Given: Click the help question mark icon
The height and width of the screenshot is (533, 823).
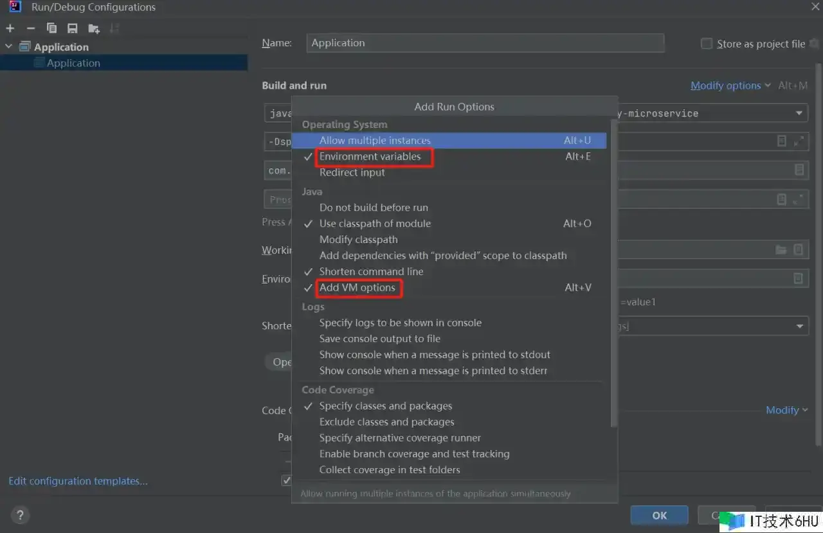Looking at the screenshot, I should (20, 515).
